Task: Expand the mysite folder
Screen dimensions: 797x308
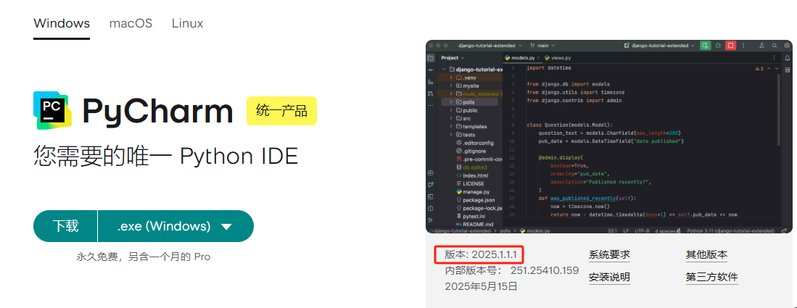Action: [x=451, y=86]
